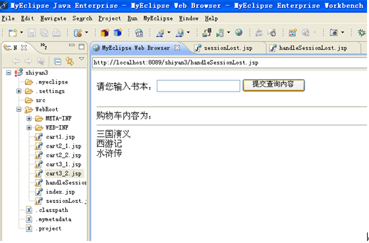This screenshot has height=243, width=369.
Task: Close the MyEclipse Web Browser tab
Action: click(177, 48)
